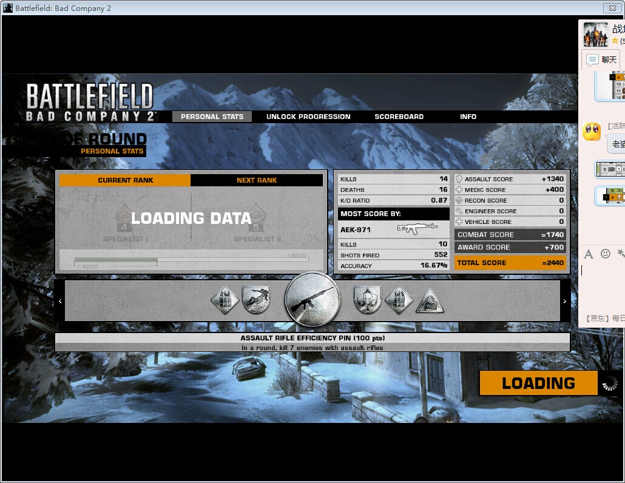Click the star rating icon in chat panel
This screenshot has width=625, height=483.
click(x=615, y=41)
